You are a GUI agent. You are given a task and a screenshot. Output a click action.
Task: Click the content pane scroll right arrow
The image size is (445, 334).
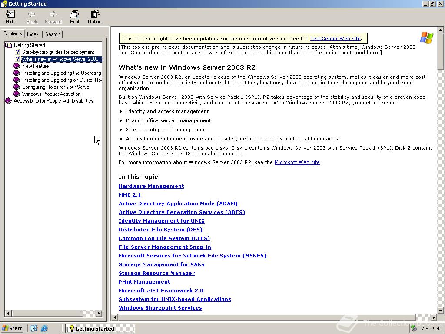[x=434, y=317]
